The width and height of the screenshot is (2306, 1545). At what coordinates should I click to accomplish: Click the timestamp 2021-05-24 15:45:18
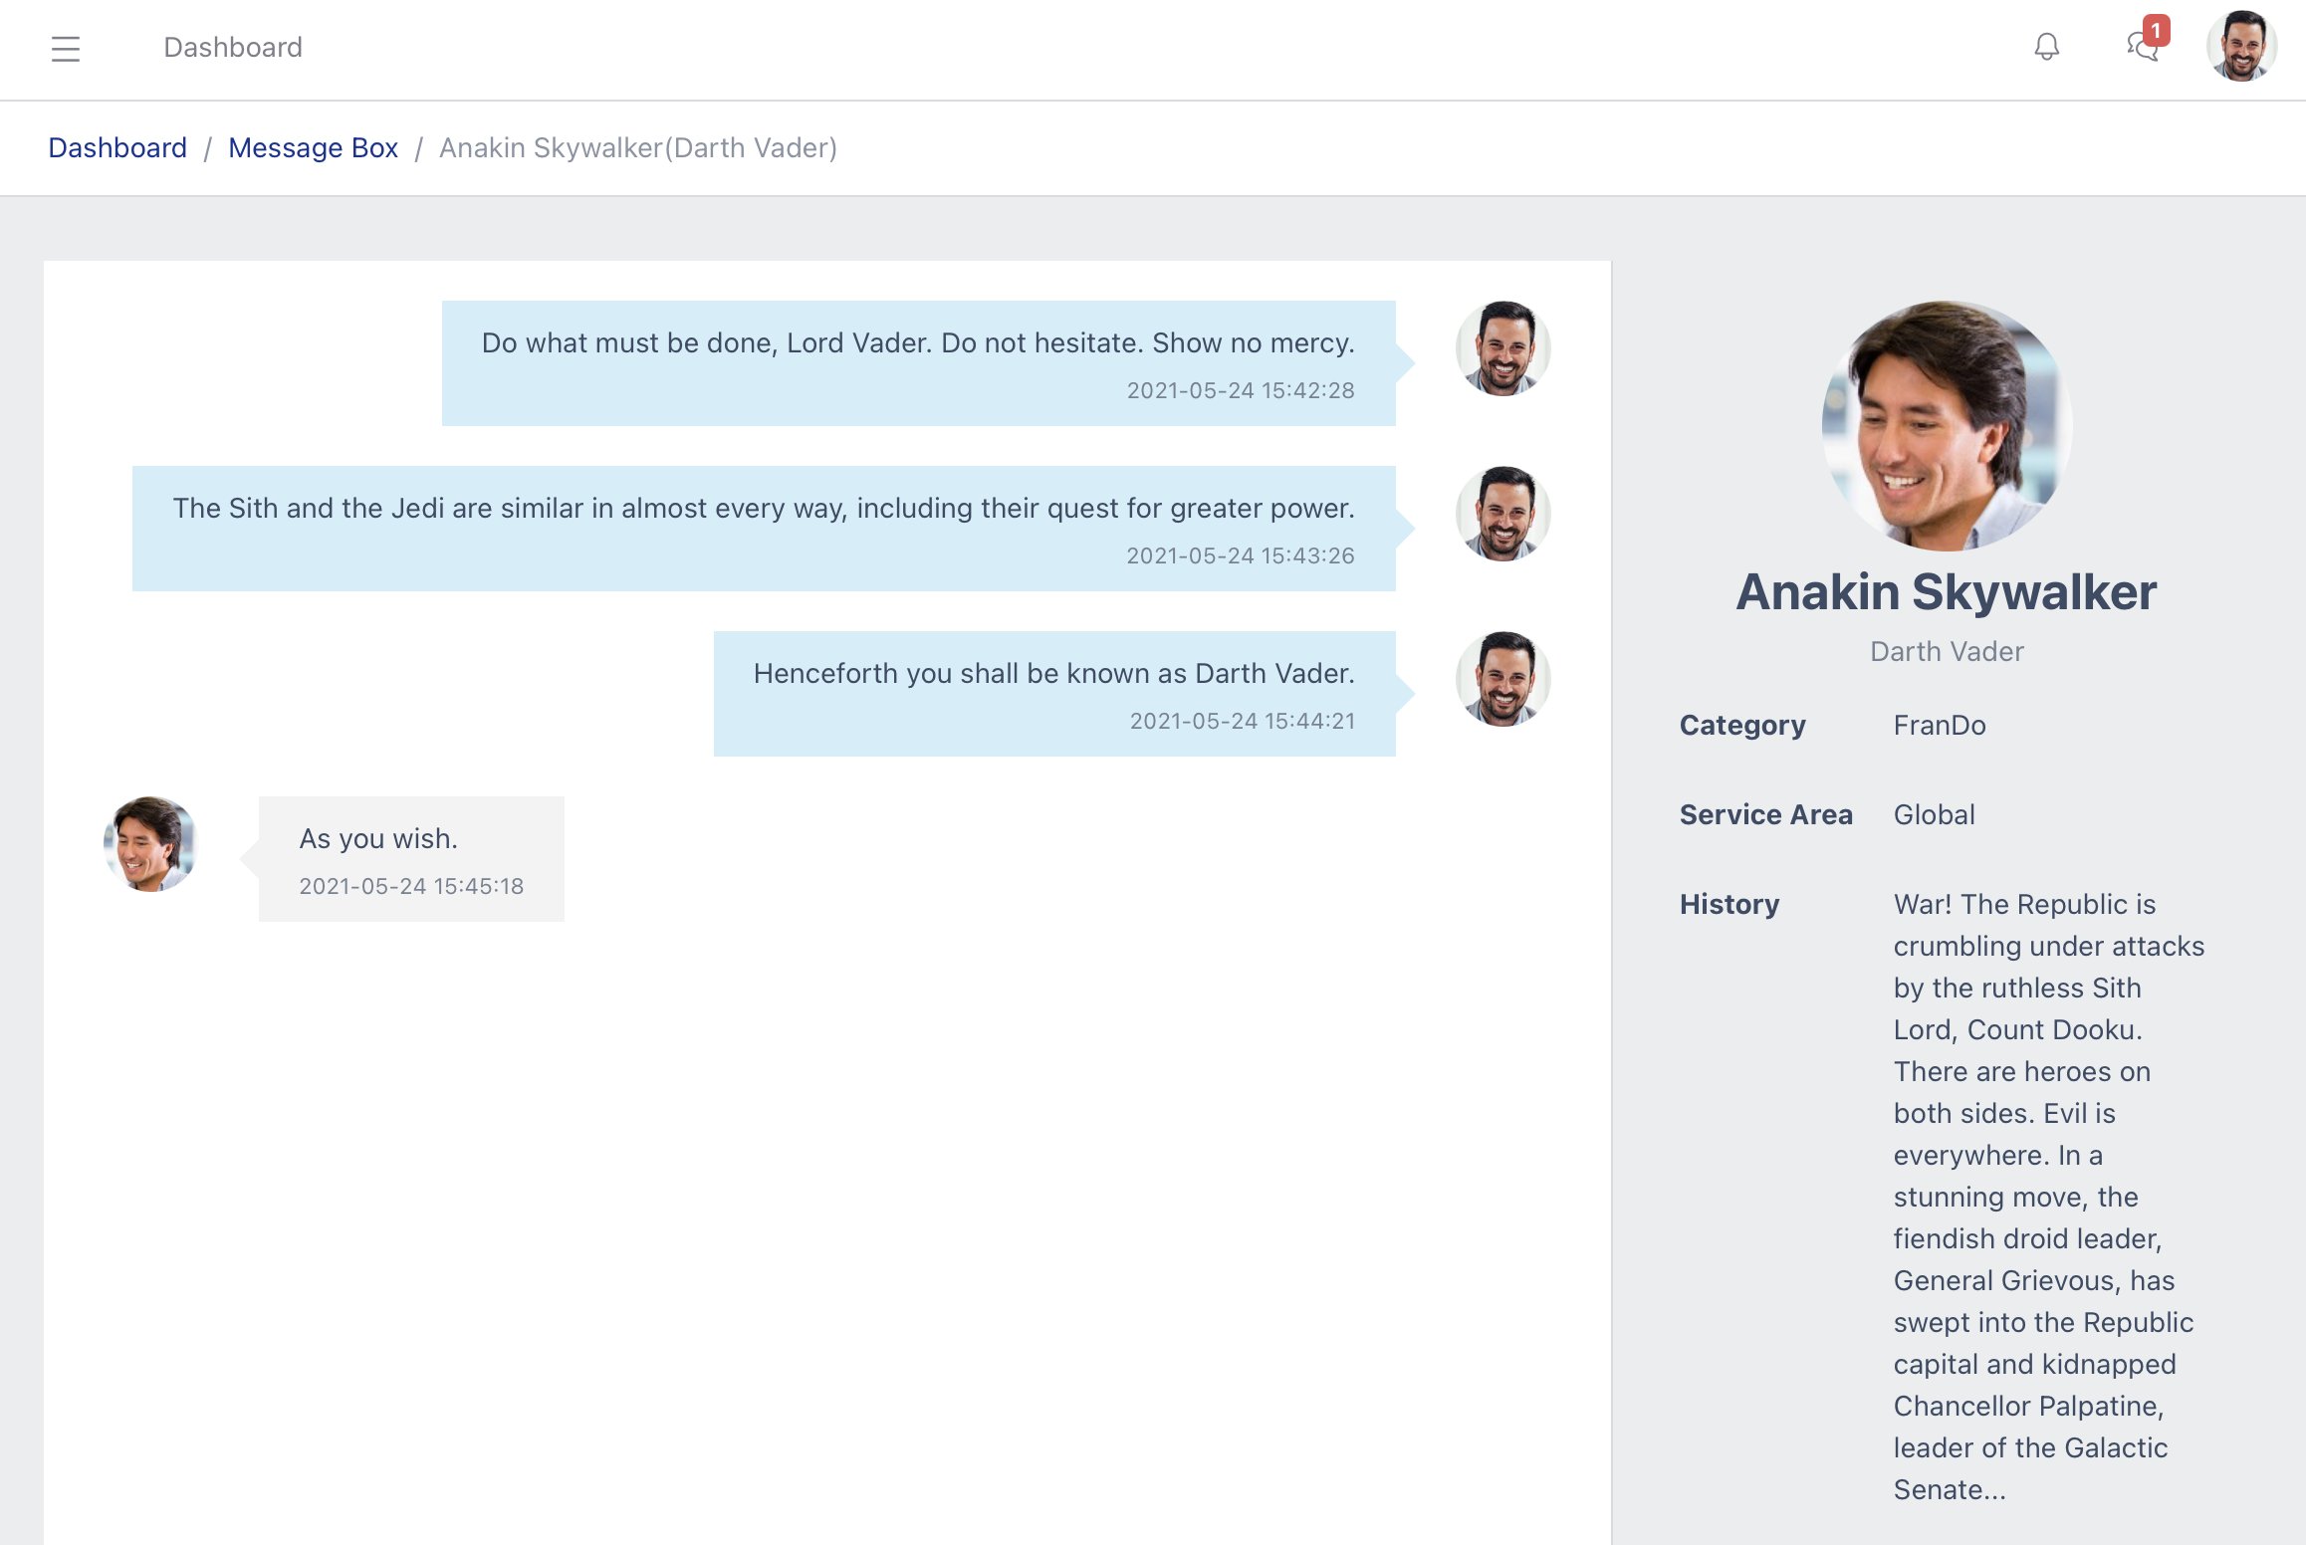(x=411, y=886)
